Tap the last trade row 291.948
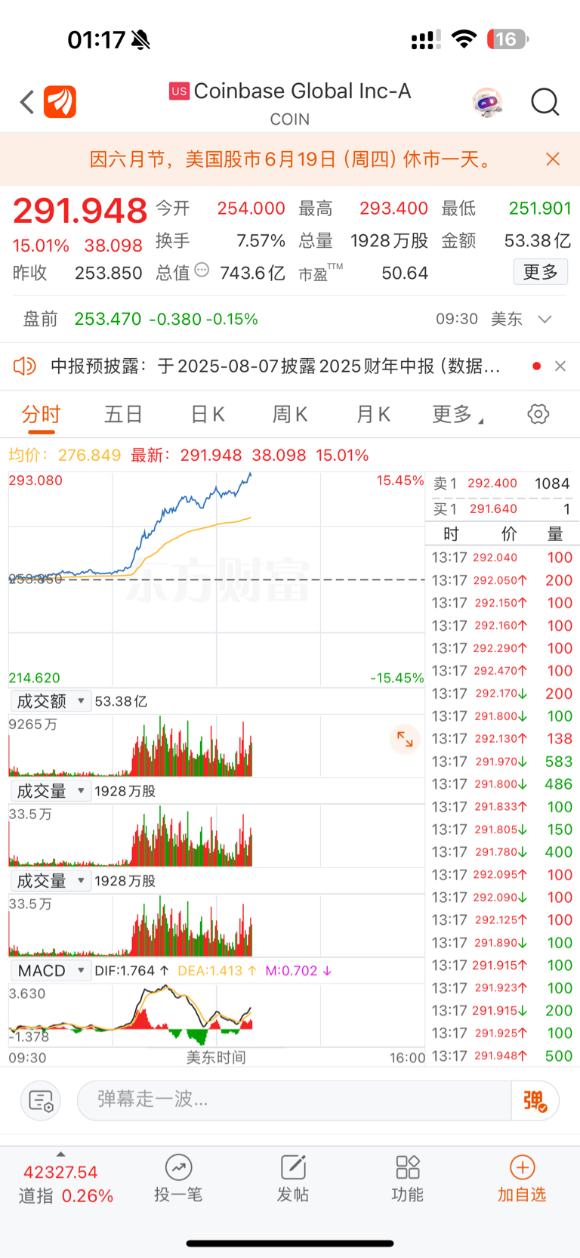Screen dimensions: 580x1258 [x=502, y=1056]
